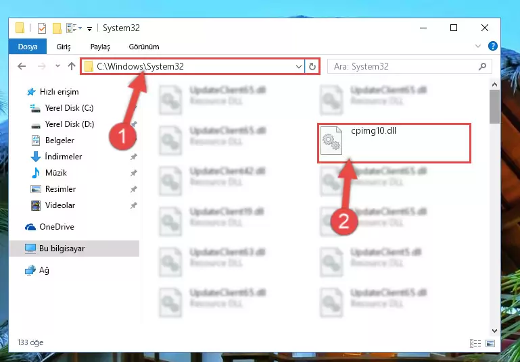The height and width of the screenshot is (362, 520).
Task: Click the search magnifier icon
Action: (483, 67)
